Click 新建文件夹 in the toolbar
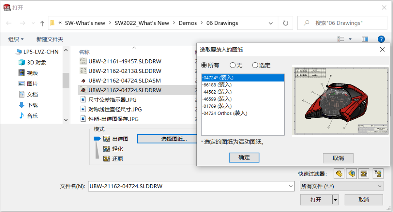The image size is (393, 212). click(x=50, y=39)
